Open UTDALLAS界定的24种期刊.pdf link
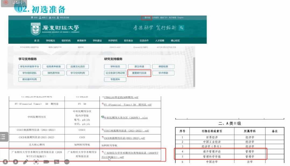 [121, 97]
